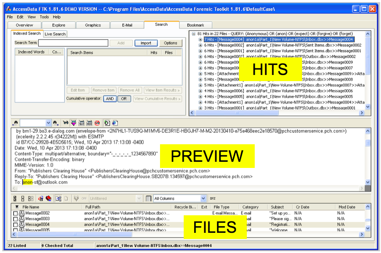
Task: Check the Message0003 checkbox
Action: 15,219
